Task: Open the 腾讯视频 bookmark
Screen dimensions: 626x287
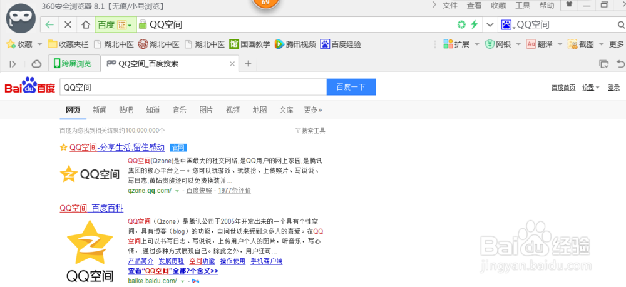Action: point(295,44)
